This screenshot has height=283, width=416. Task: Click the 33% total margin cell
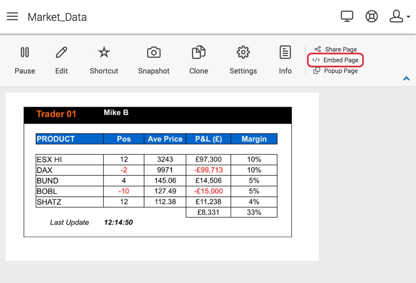coord(254,212)
